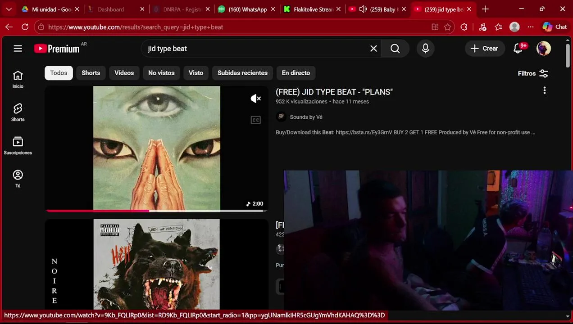The height and width of the screenshot is (324, 573).
Task: Open Inicio in sidebar
Action: pos(18,80)
